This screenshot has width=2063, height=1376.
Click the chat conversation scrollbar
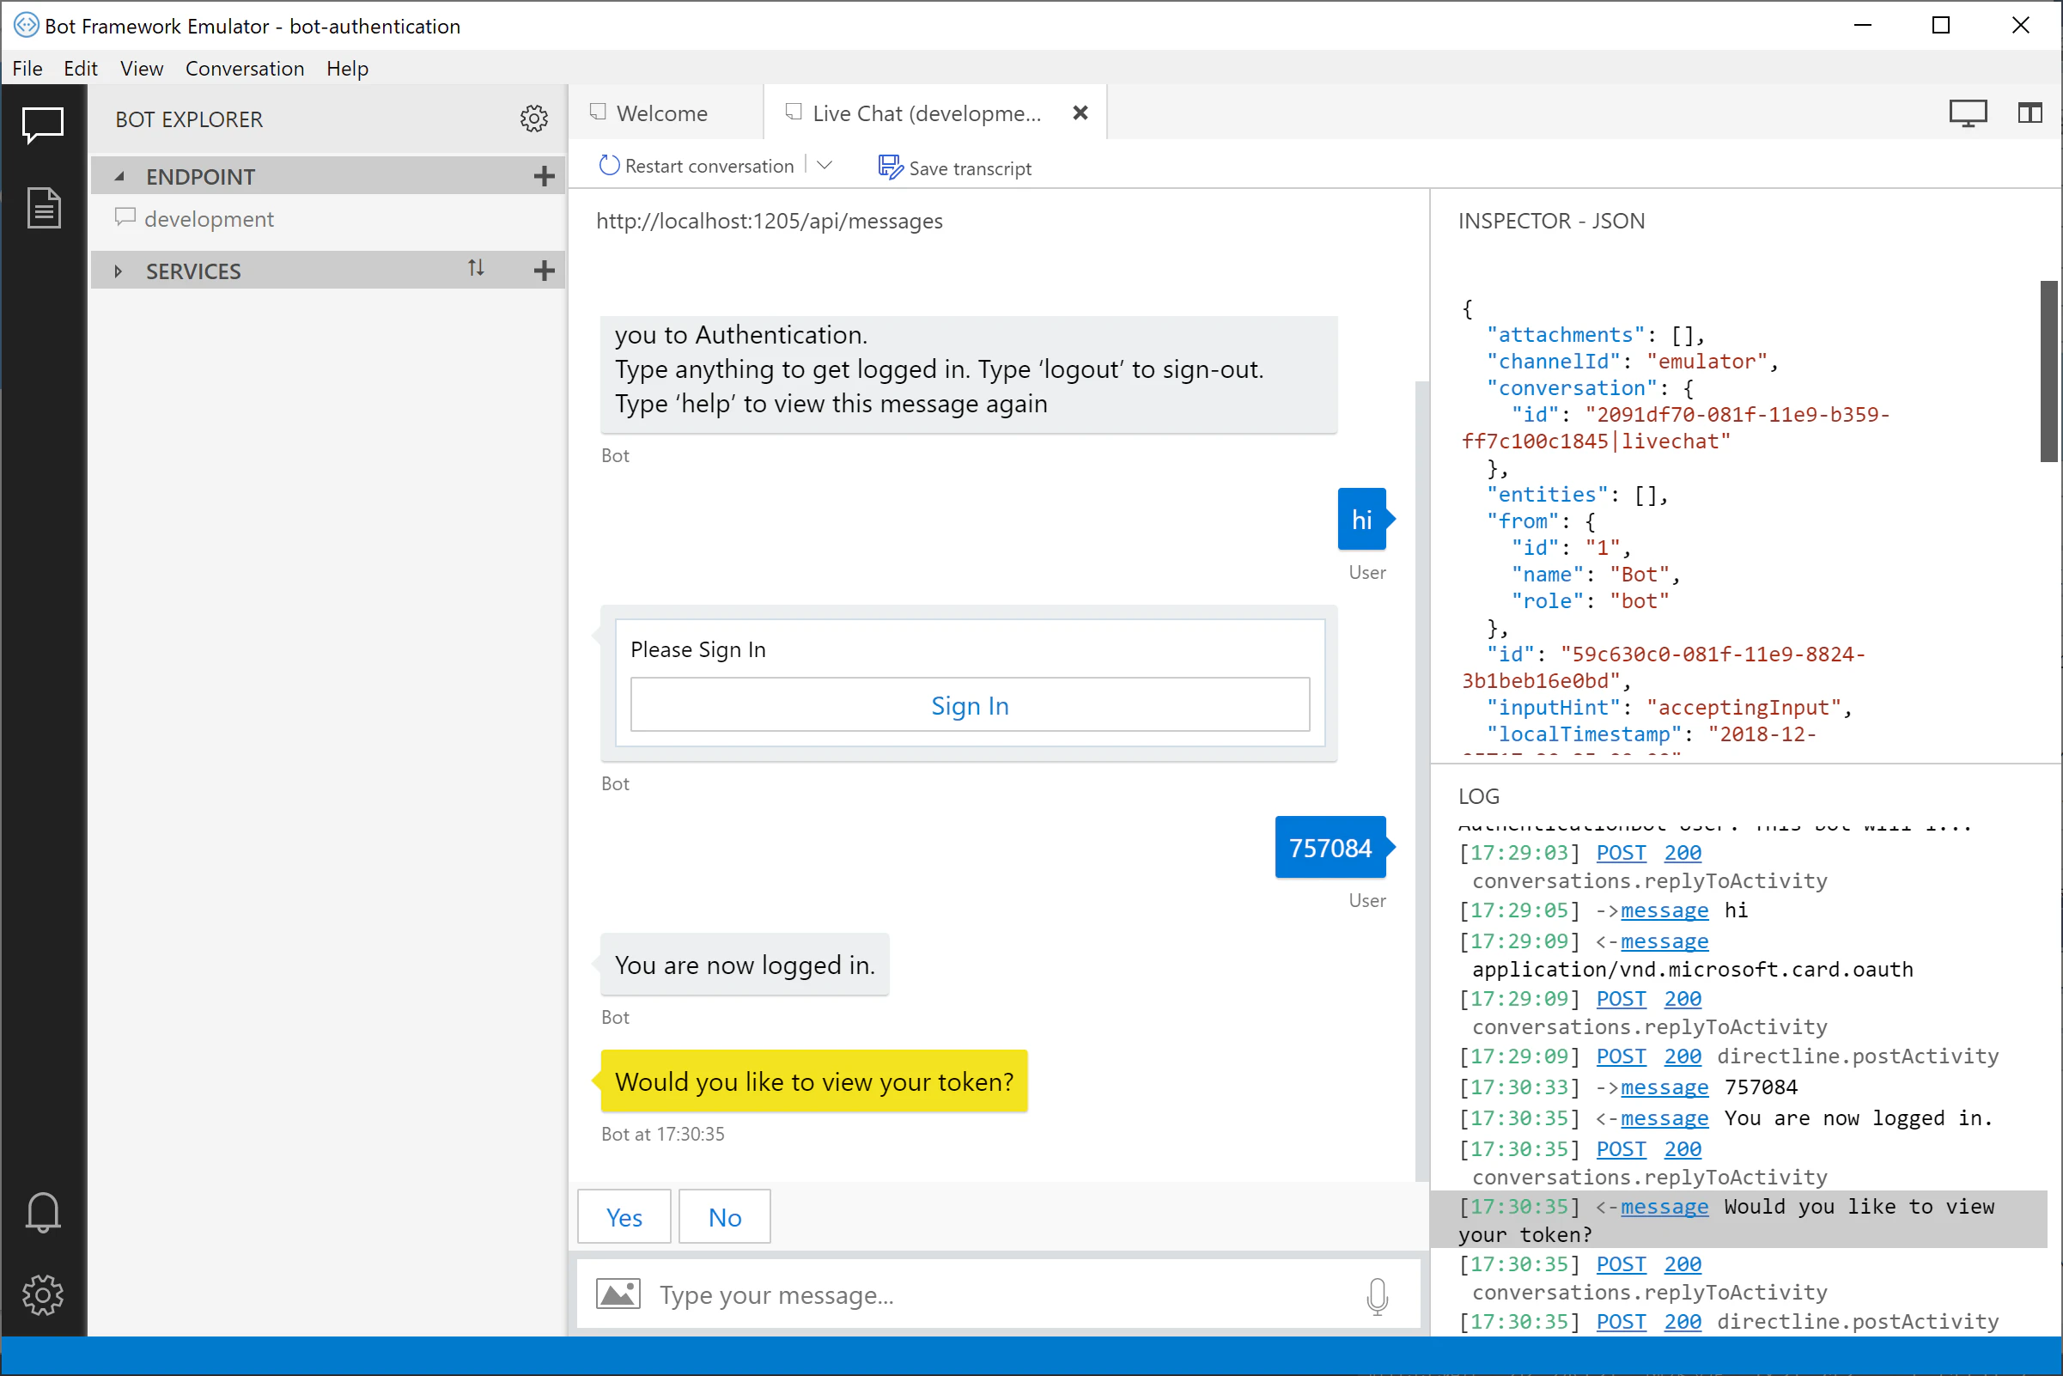(x=1421, y=781)
